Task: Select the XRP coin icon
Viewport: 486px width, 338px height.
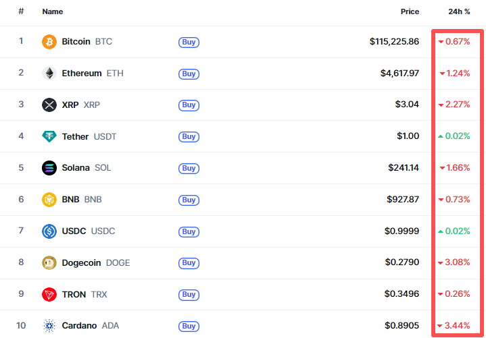Action: pyautogui.click(x=49, y=105)
